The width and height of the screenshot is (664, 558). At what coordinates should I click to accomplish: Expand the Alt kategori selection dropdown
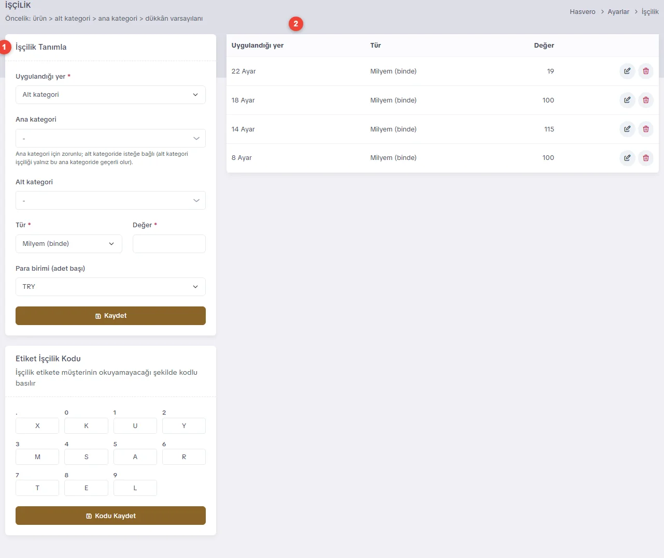point(110,200)
